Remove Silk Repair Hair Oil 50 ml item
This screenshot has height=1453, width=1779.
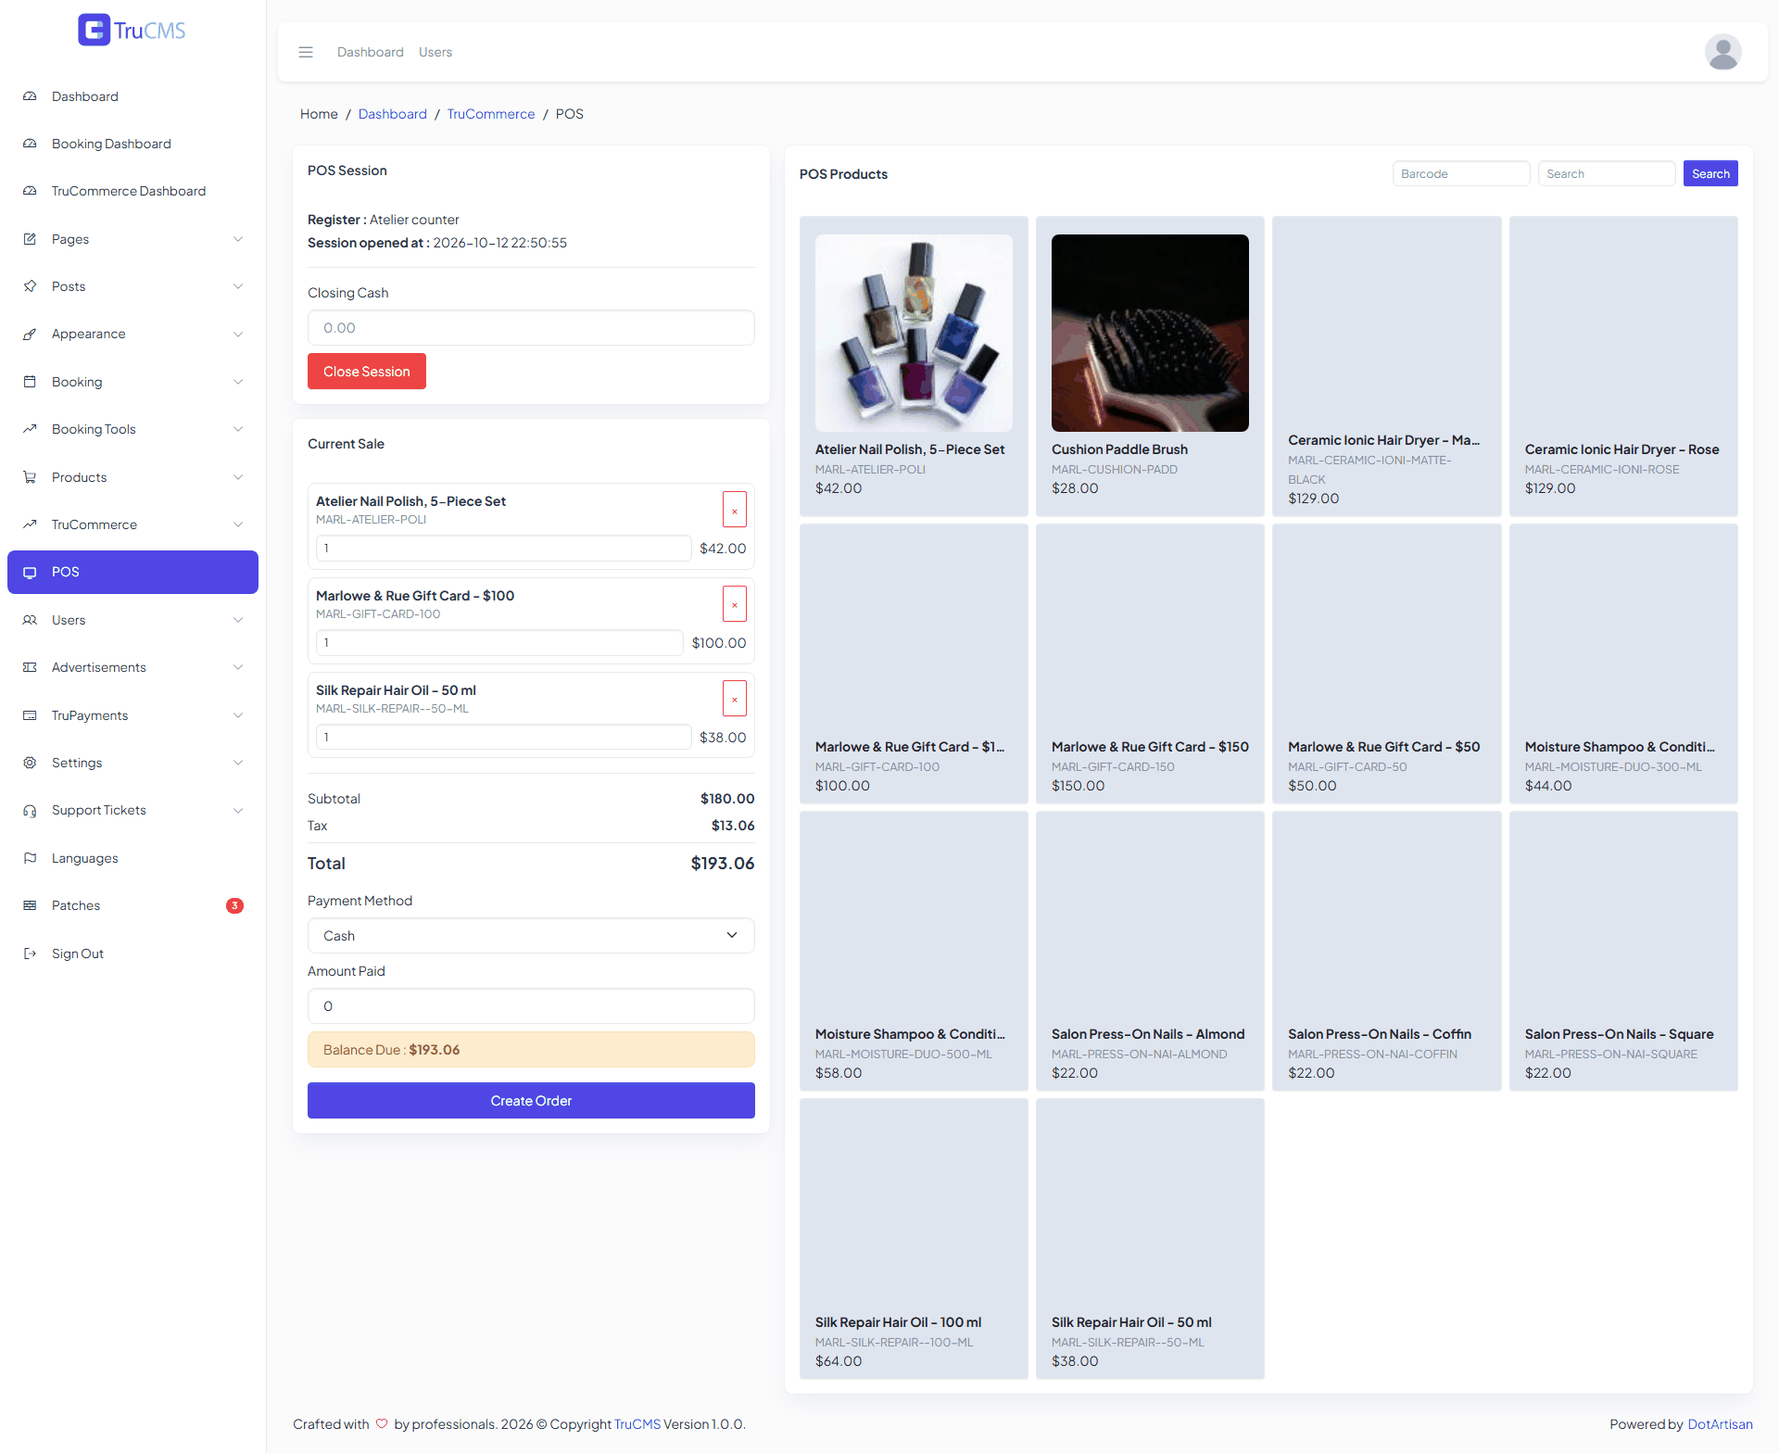click(x=735, y=699)
